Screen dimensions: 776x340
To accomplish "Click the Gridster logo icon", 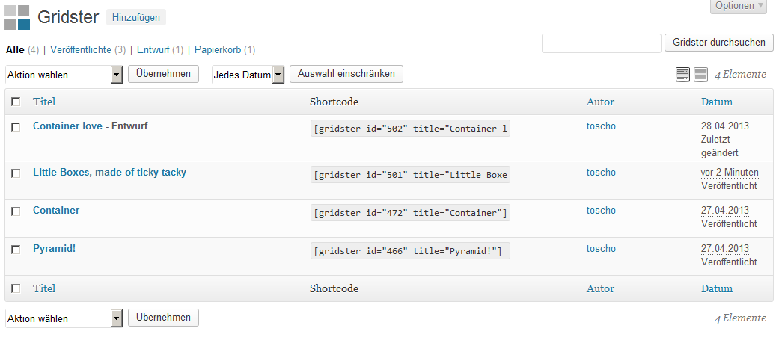I will tap(17, 17).
